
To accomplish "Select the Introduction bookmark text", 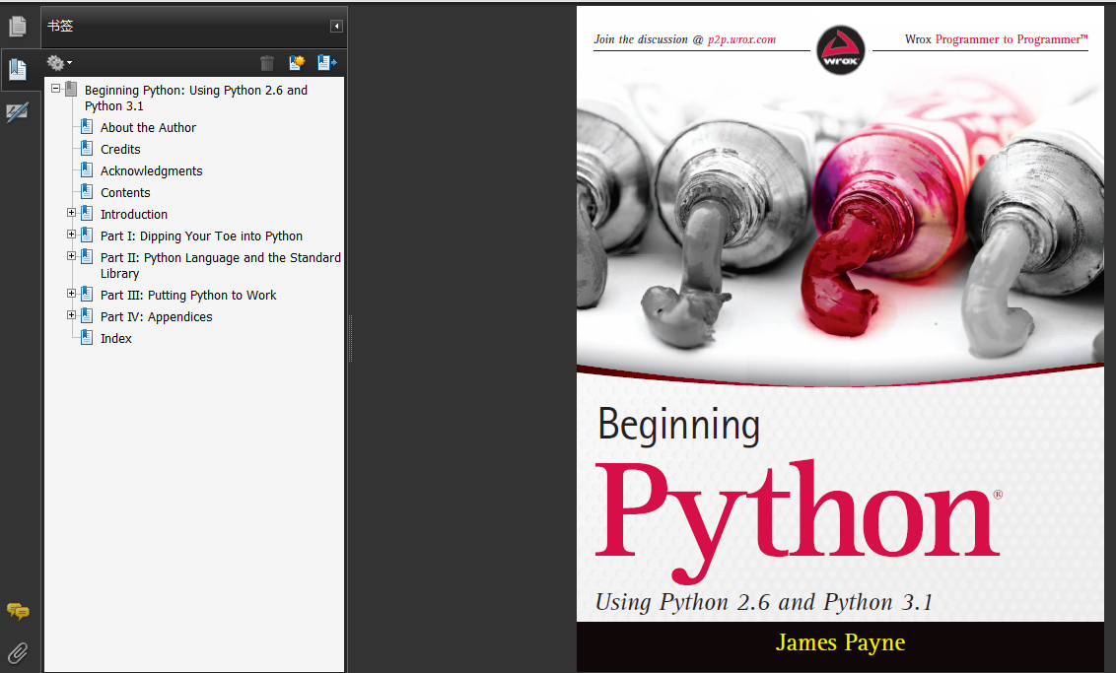I will tap(134, 215).
